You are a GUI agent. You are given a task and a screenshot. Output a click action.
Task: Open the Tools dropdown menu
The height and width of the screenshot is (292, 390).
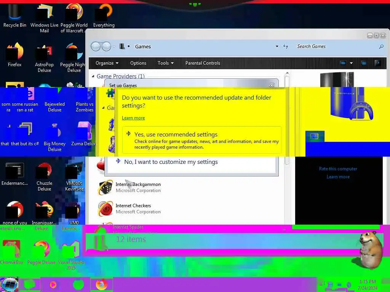[x=165, y=63]
